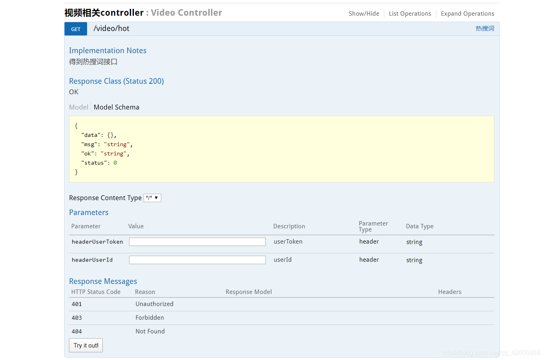
Task: Select the Reason column header
Action: tap(145, 292)
